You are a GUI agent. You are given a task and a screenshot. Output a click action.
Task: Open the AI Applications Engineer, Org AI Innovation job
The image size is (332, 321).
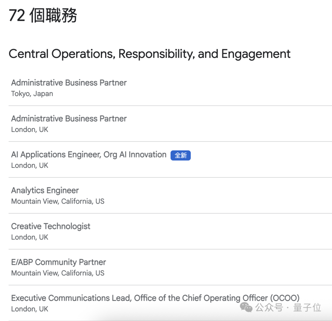[89, 155]
